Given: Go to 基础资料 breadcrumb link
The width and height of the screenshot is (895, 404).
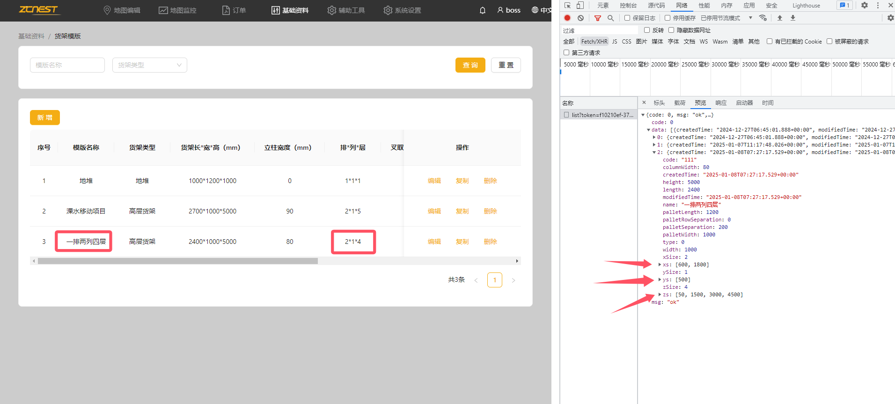Looking at the screenshot, I should point(31,36).
